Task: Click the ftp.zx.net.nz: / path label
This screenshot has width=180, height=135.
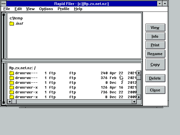Action: 22,68
